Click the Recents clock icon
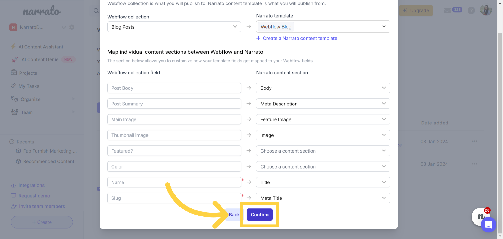This screenshot has width=503, height=239. pyautogui.click(x=12, y=142)
